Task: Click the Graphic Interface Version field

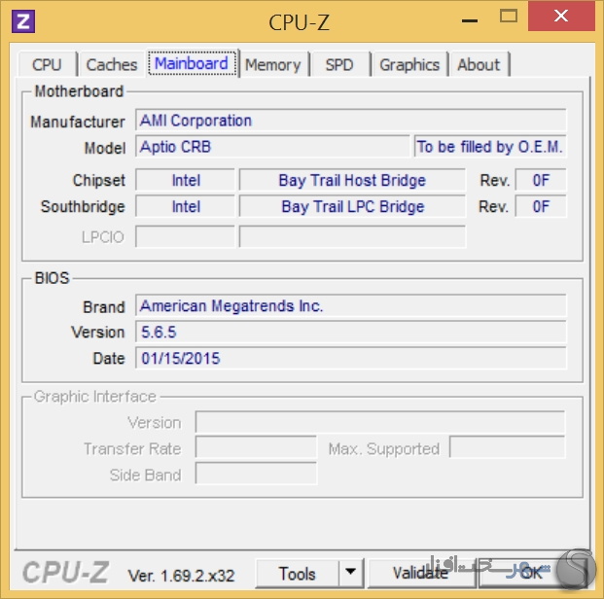Action: [380, 422]
